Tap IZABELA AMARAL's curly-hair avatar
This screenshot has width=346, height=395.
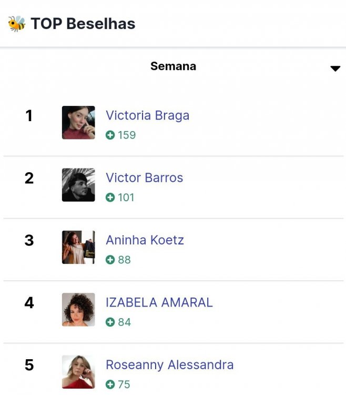tap(78, 310)
